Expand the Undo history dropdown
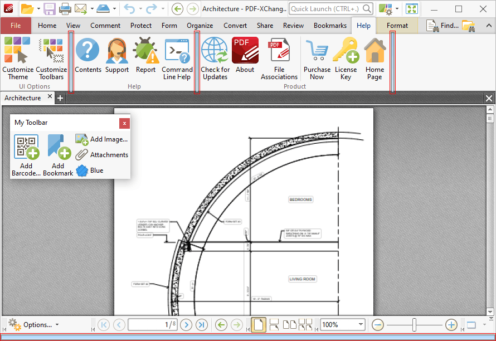This screenshot has height=341, width=496. (x=140, y=9)
